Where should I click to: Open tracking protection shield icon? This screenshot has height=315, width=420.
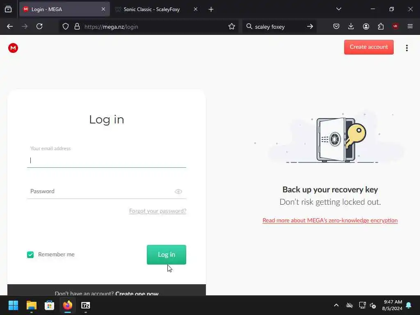click(66, 27)
